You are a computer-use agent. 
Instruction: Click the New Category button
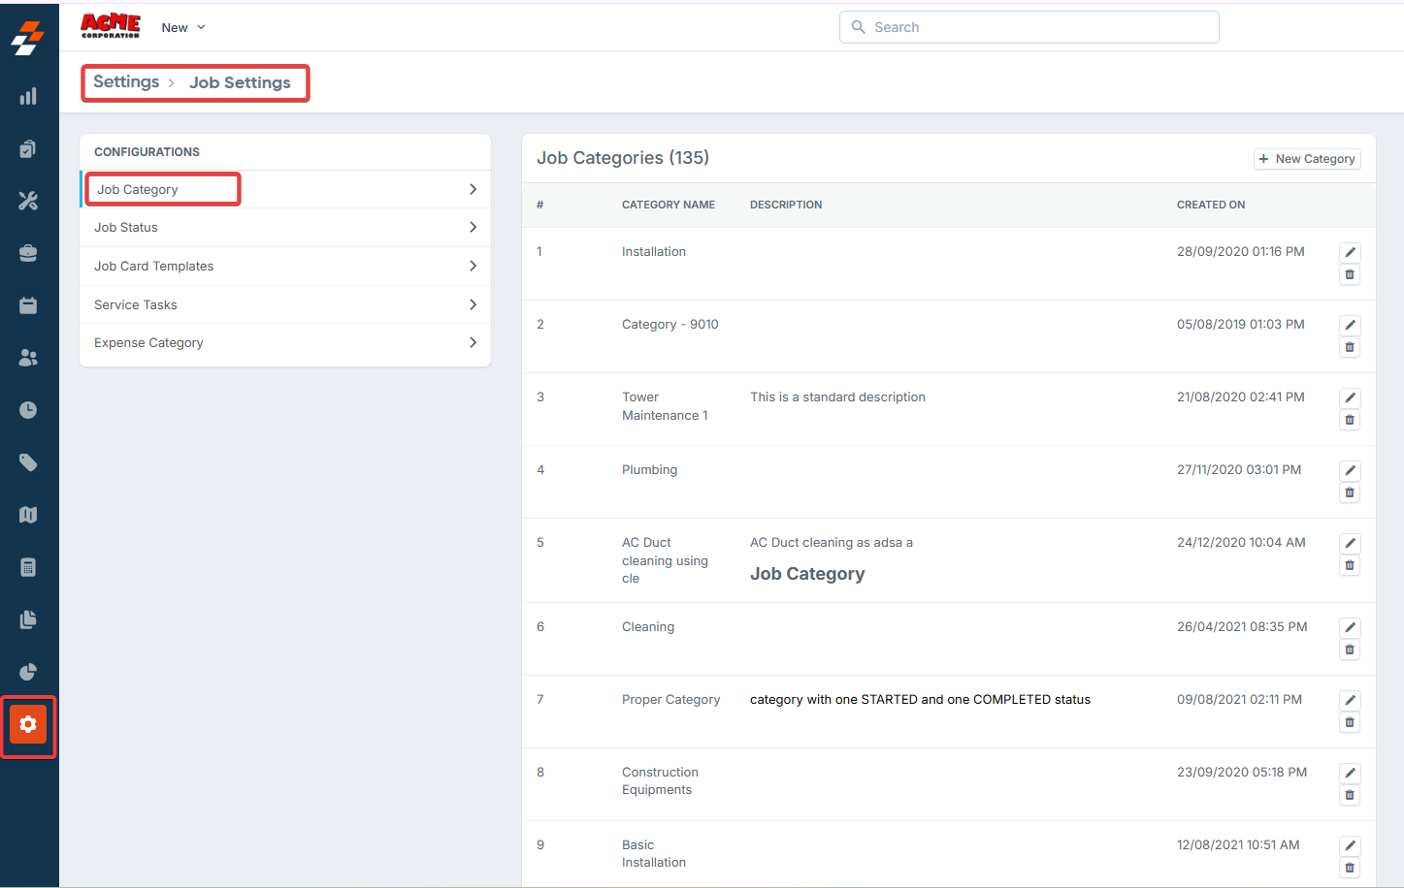(1307, 159)
